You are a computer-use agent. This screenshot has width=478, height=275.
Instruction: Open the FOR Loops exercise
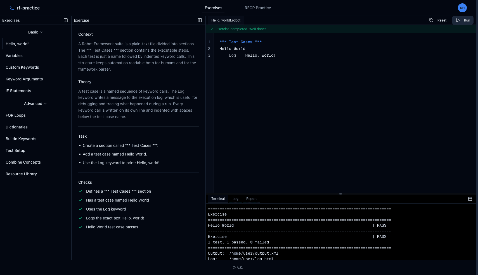point(36,115)
